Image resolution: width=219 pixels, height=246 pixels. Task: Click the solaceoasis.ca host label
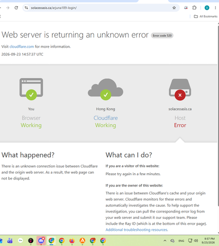click(x=180, y=109)
